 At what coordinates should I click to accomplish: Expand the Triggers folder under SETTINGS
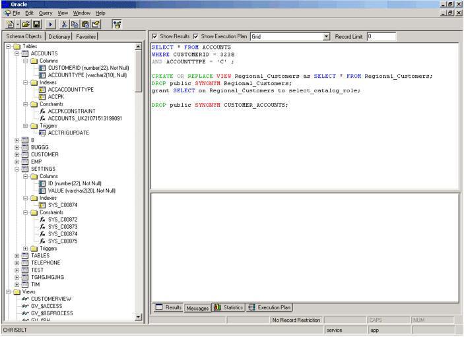point(26,249)
